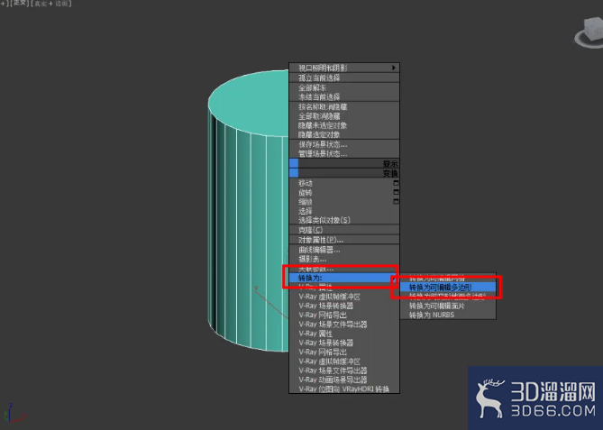This screenshot has height=430, width=603.
Task: Choose 隐藏选定对象
Action: (344, 134)
